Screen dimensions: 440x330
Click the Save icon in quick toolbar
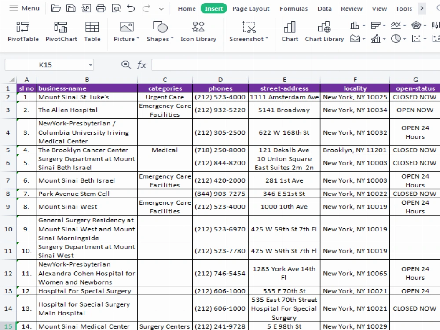(x=71, y=8)
